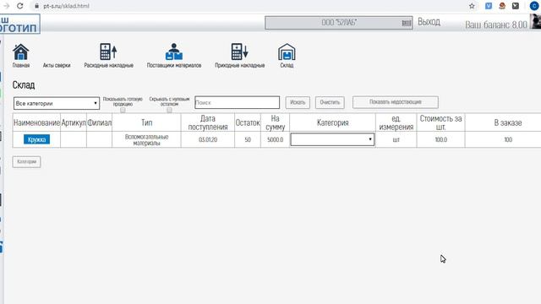The width and height of the screenshot is (541, 304).
Task: Click the Категории button below table
Action: pos(26,161)
